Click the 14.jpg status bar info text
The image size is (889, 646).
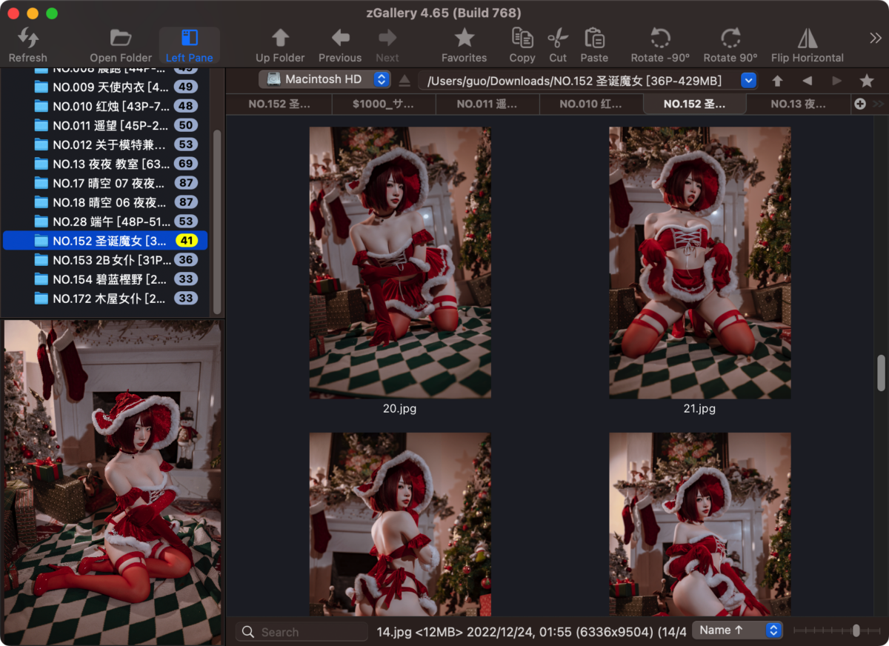pyautogui.click(x=532, y=632)
